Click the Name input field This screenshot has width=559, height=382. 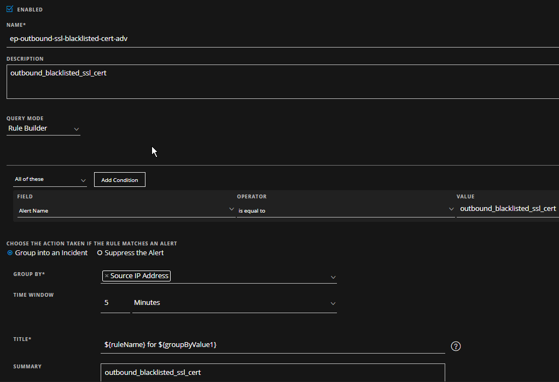[x=273, y=39]
